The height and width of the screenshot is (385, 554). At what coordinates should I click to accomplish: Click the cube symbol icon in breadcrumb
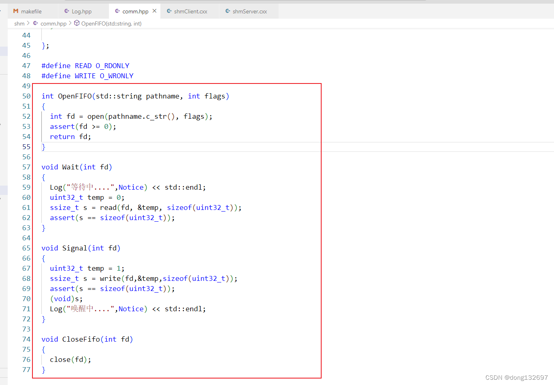point(77,23)
